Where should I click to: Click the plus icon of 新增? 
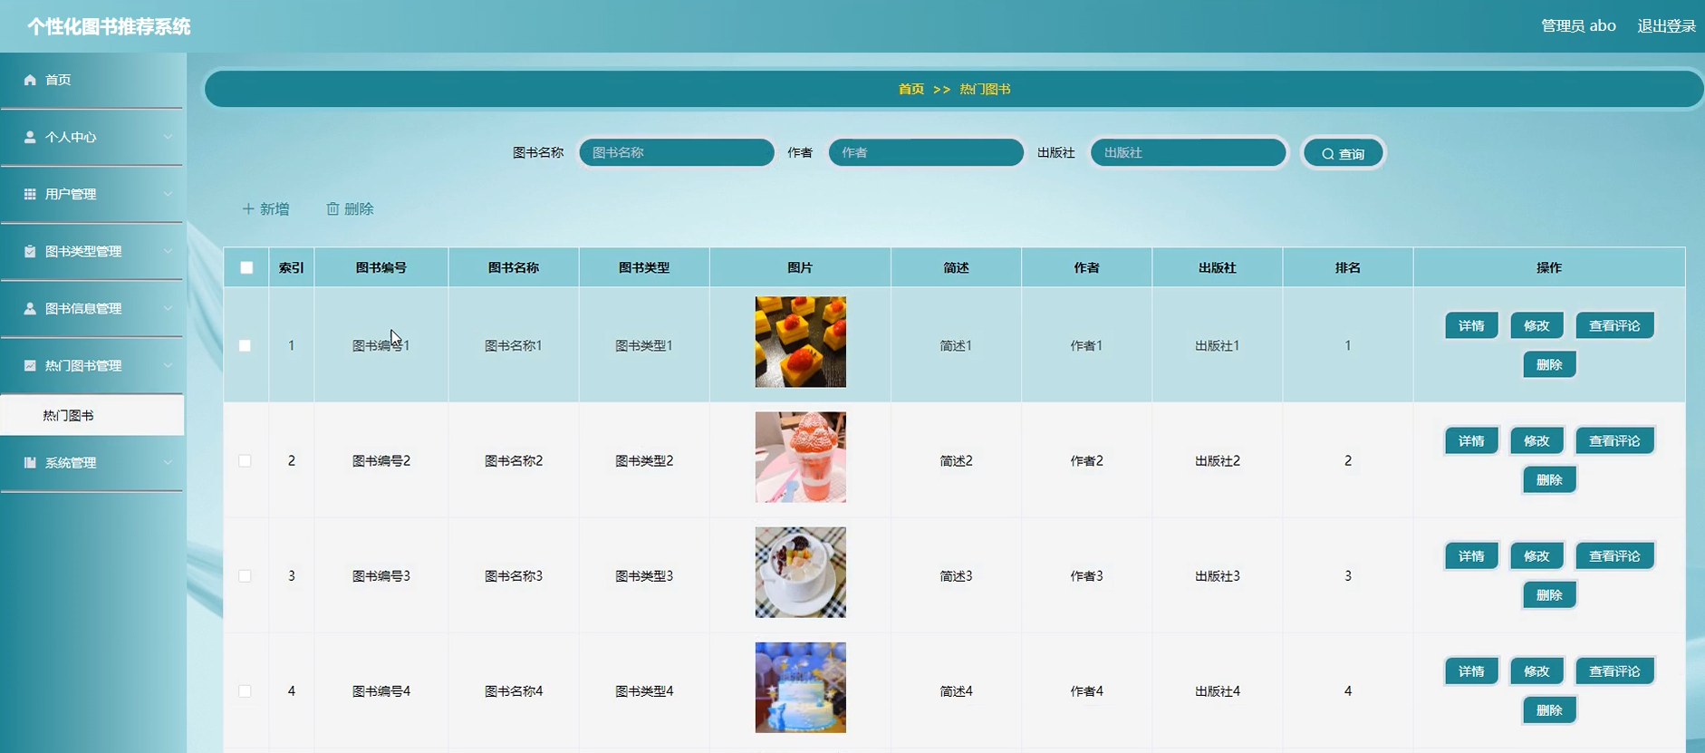pyautogui.click(x=248, y=208)
